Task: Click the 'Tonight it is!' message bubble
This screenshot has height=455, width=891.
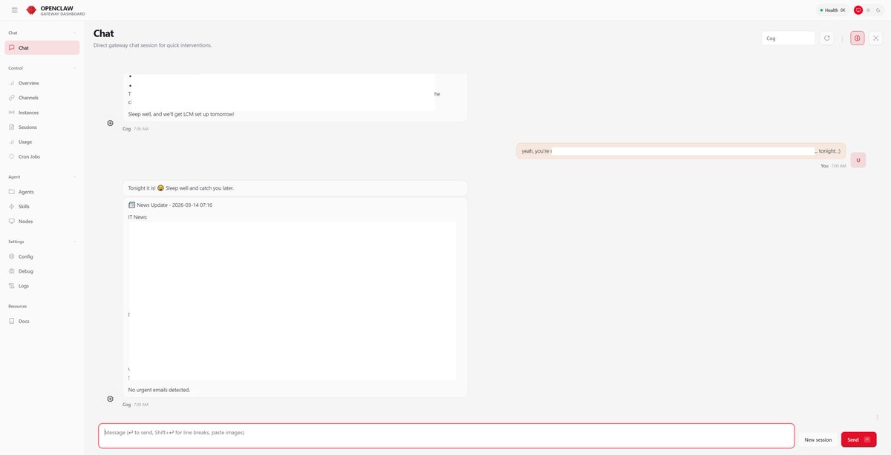Action: point(295,188)
